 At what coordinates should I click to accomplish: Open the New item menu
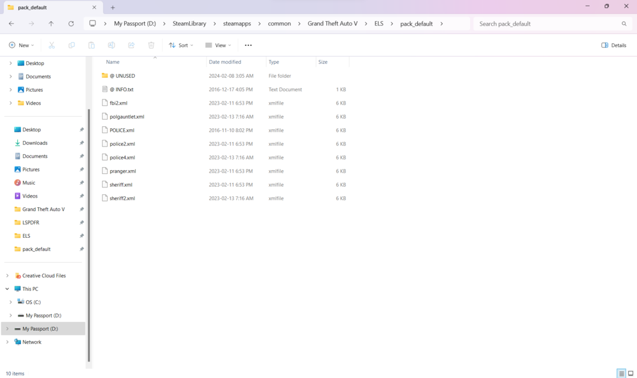point(21,45)
